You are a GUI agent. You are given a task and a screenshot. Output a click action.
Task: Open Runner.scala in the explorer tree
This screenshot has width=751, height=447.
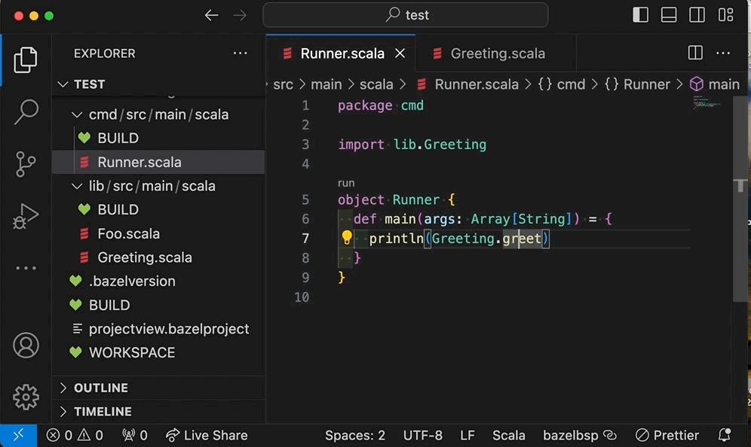click(x=158, y=162)
